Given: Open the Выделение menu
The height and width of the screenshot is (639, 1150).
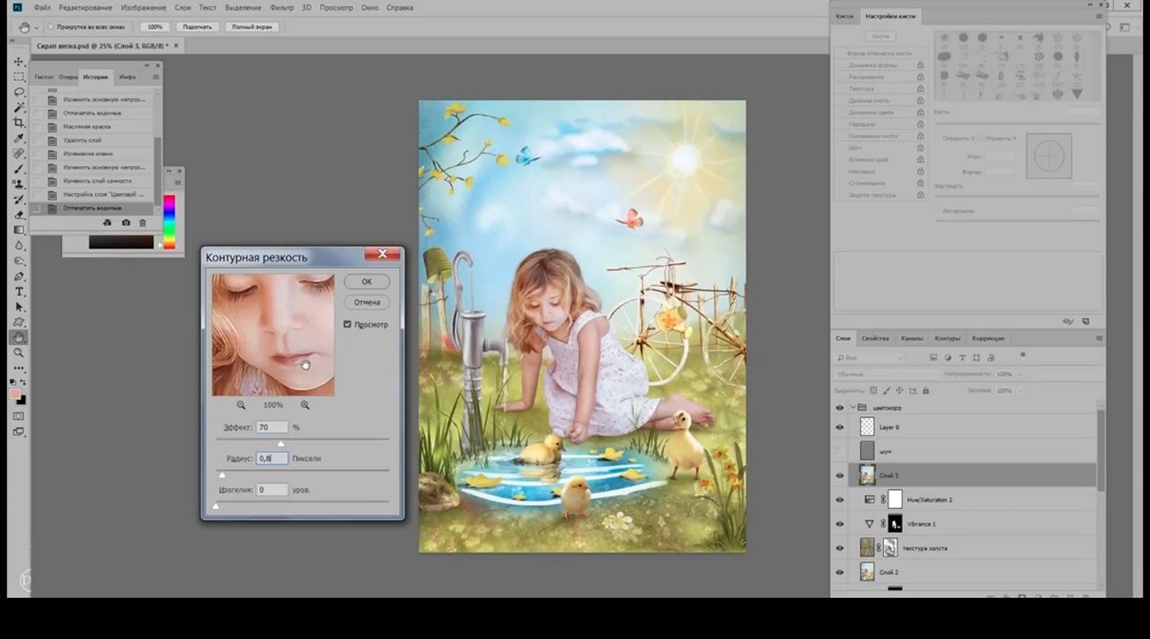Looking at the screenshot, I should (x=243, y=7).
